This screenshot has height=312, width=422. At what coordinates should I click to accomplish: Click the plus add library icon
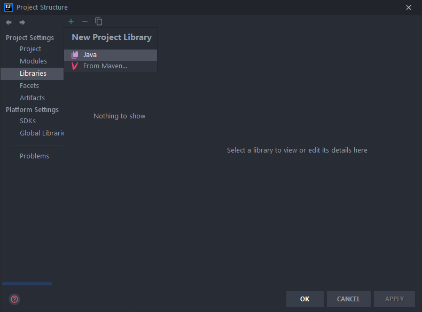(71, 21)
